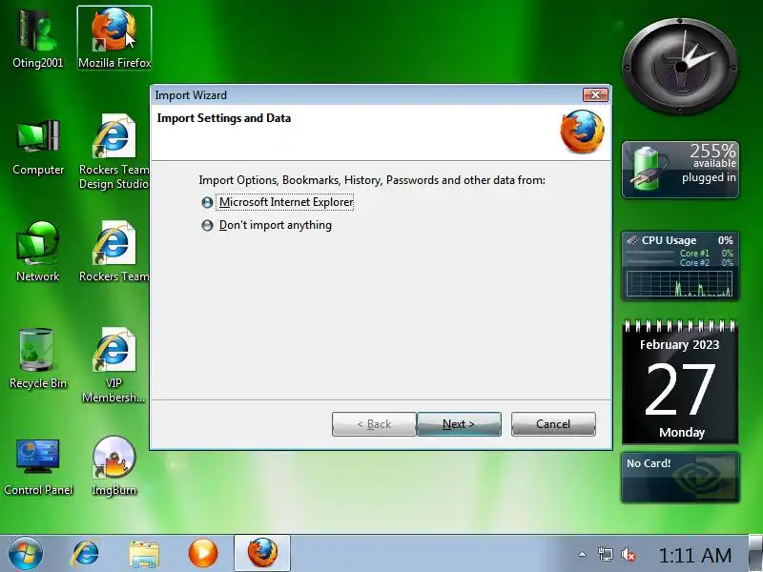This screenshot has height=572, width=763.
Task: Click the Import Options, Bookmarks, History prompt text
Action: [x=372, y=180]
